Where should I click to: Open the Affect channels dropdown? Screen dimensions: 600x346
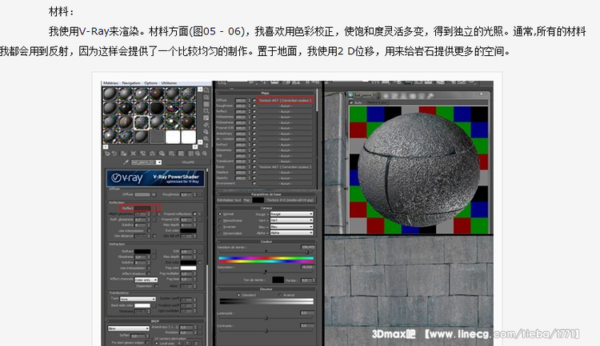(x=146, y=280)
